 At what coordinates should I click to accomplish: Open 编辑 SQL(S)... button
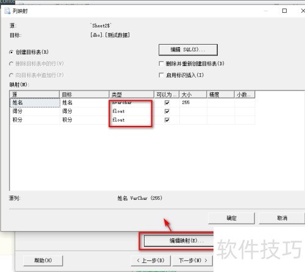pyautogui.click(x=188, y=50)
